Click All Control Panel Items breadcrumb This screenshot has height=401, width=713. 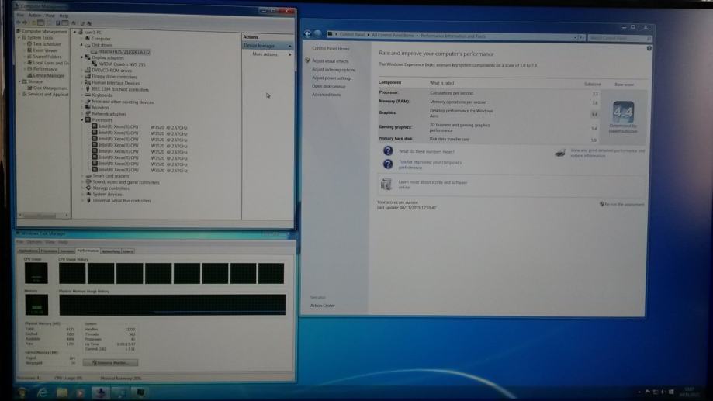(393, 35)
